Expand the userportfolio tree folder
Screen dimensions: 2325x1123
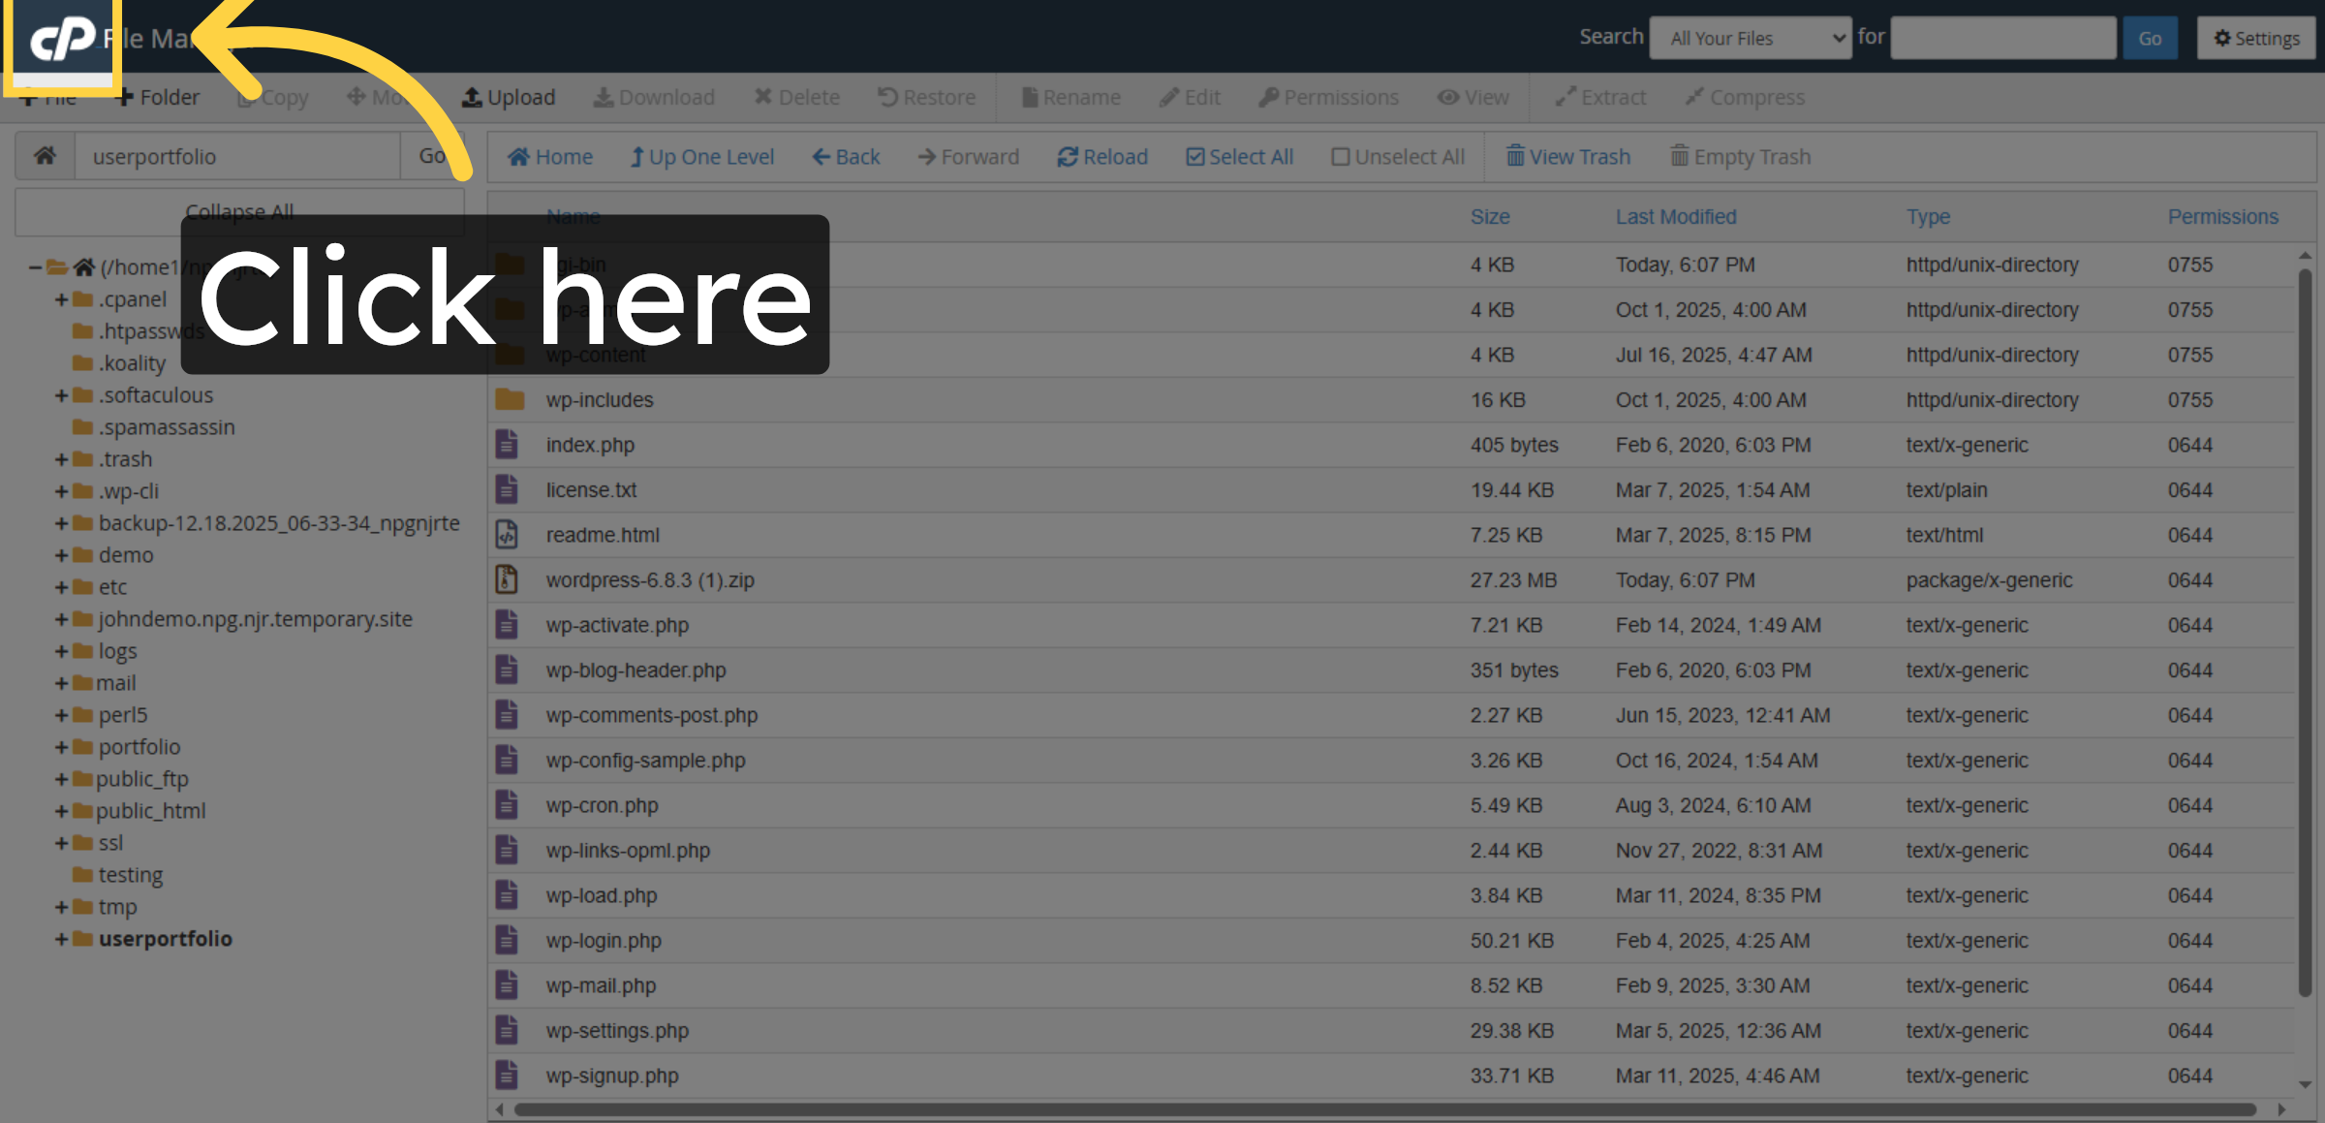pyautogui.click(x=61, y=939)
